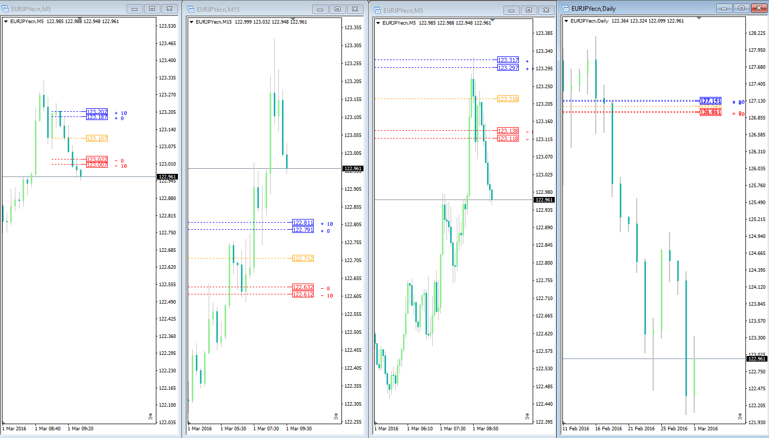Open the symbol arrow in the leftmost M5 chart header
Screen dimensions: 769x438
6,22
